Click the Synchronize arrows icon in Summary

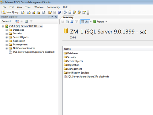72,22
